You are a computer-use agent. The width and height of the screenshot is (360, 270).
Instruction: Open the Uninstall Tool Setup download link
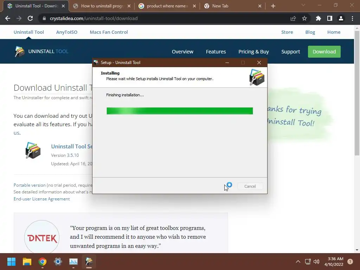[72, 147]
